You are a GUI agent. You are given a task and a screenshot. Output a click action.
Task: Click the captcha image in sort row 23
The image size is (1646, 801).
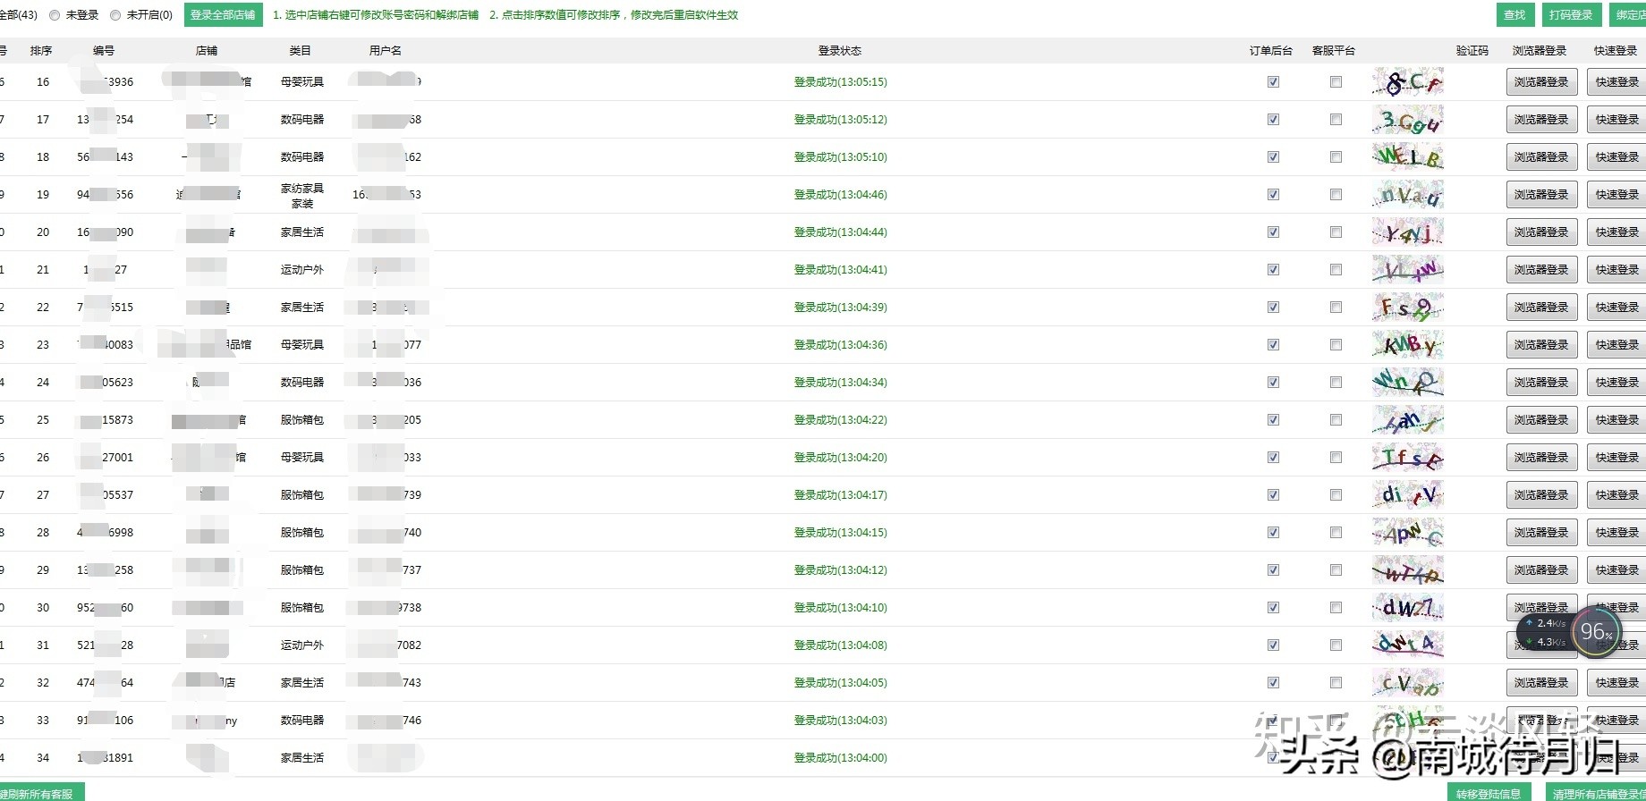(x=1408, y=345)
